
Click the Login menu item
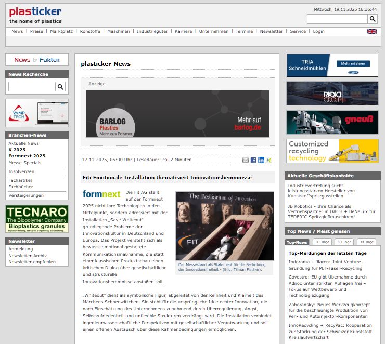coord(318,31)
